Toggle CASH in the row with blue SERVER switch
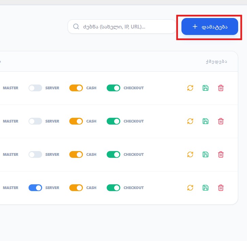247x241 pixels. click(76, 188)
